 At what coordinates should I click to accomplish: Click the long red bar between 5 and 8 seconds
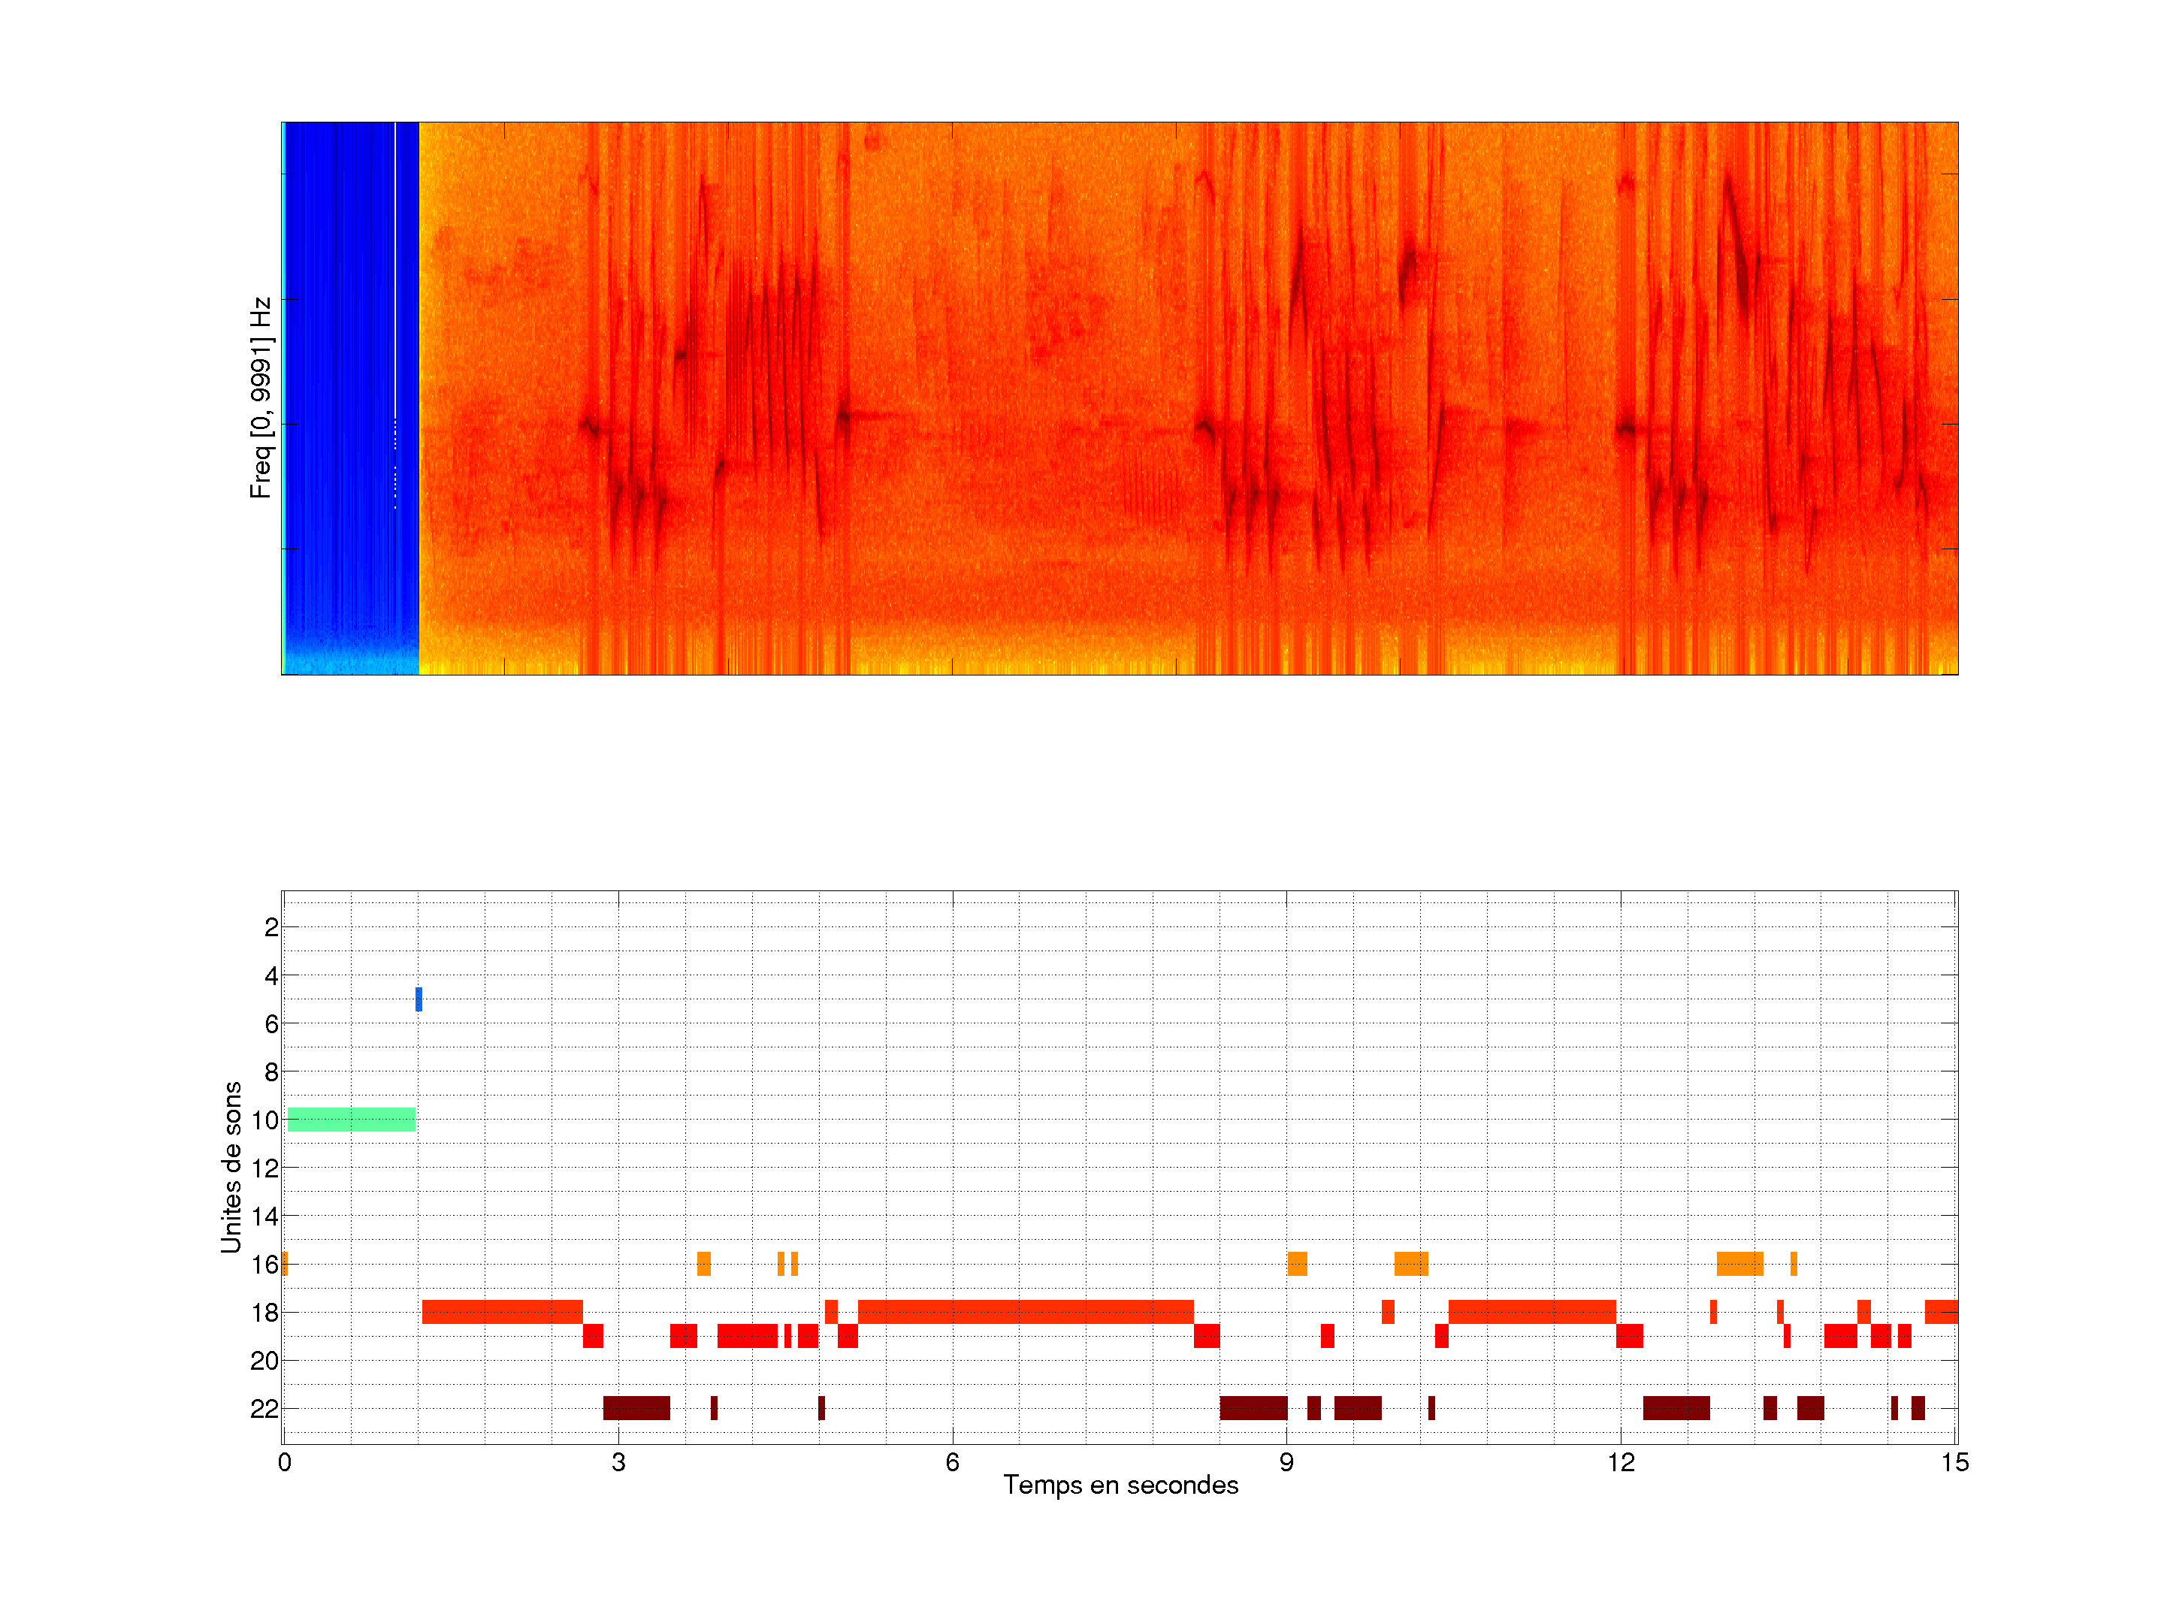pyautogui.click(x=1025, y=1312)
